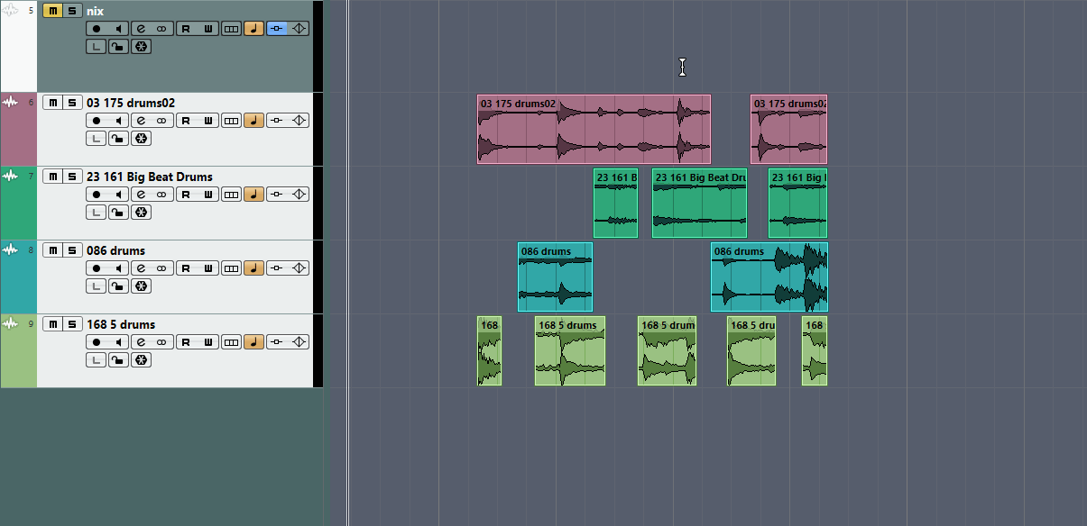Unmute the nix track
Image resolution: width=1087 pixels, height=526 pixels.
pyautogui.click(x=52, y=11)
